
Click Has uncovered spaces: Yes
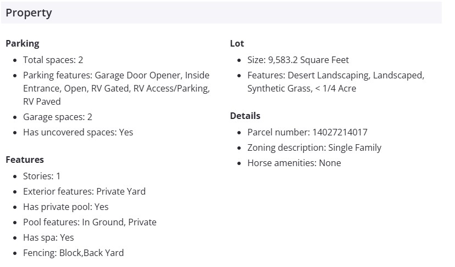[x=77, y=132]
